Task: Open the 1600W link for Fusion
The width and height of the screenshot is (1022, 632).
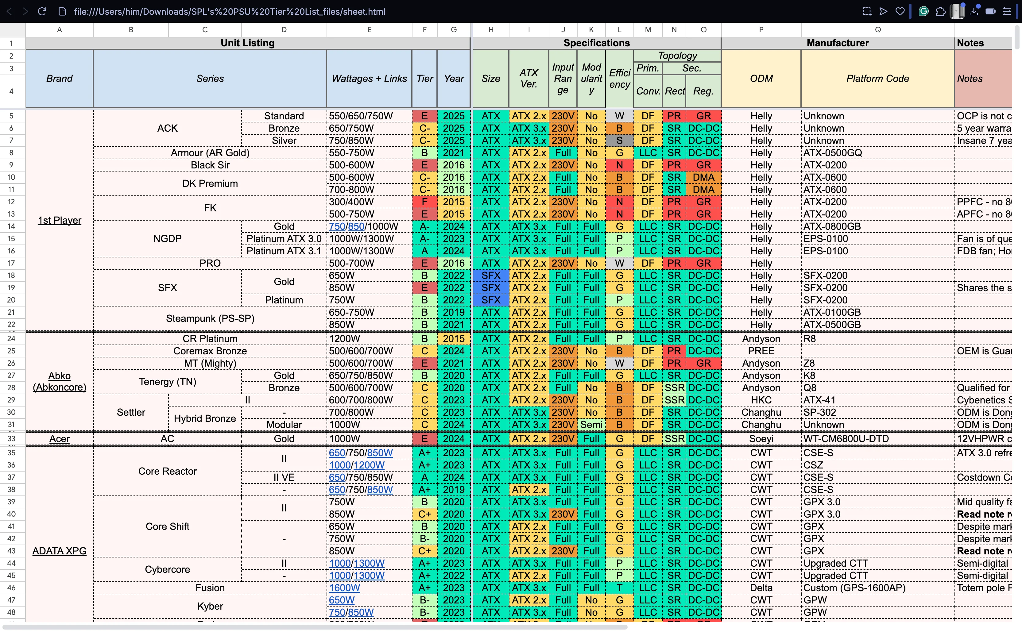Action: tap(344, 588)
